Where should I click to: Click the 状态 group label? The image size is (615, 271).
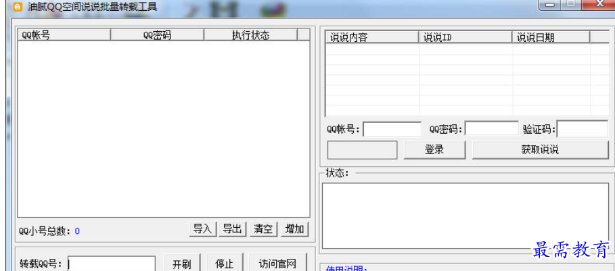[338, 173]
